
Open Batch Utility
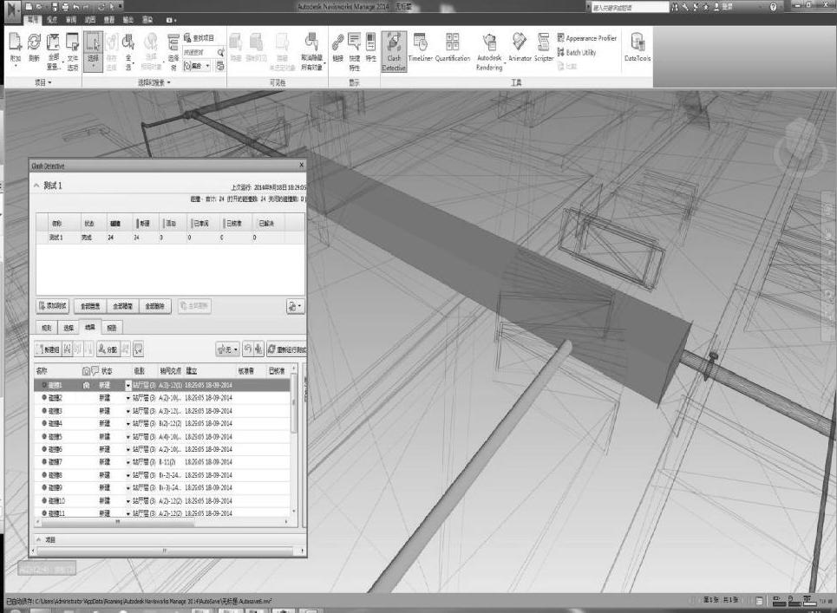577,52
